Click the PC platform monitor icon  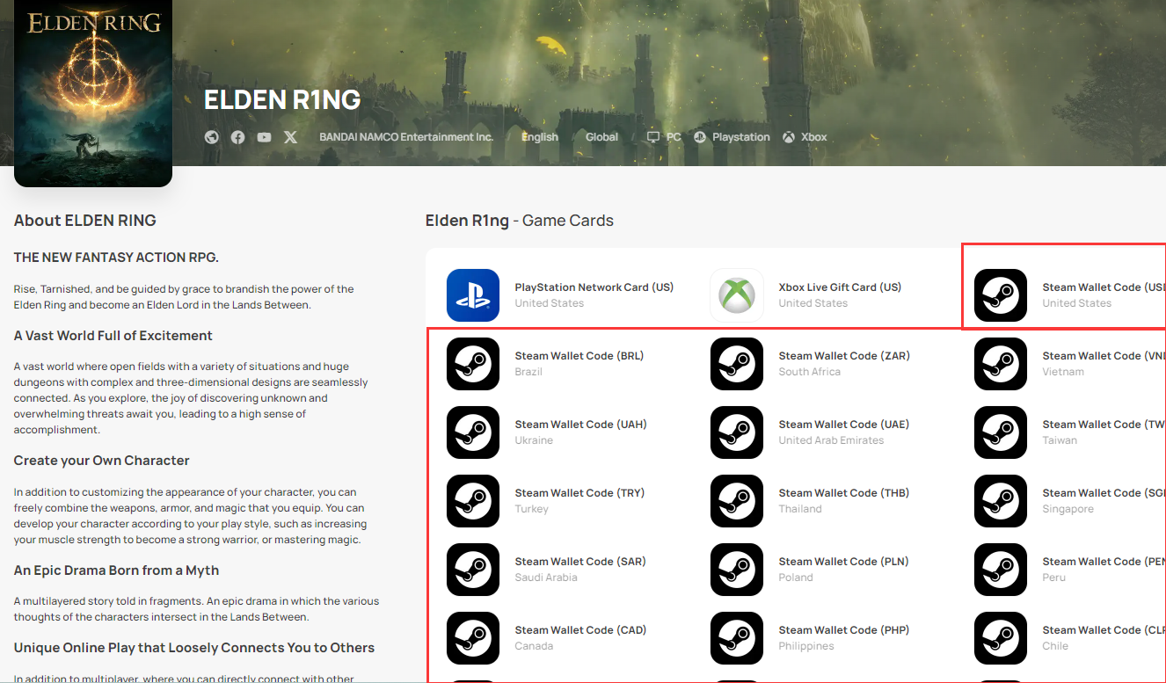pyautogui.click(x=653, y=137)
